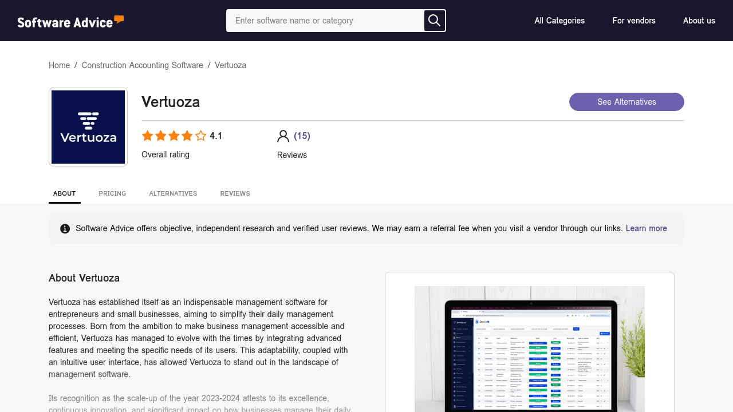Click the See Alternatives button
The image size is (733, 412).
626,102
